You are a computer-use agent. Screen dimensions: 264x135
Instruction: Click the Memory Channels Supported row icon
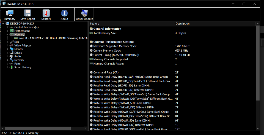(x=91, y=59)
